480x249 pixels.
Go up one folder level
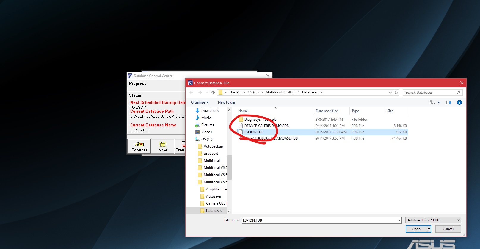tap(213, 93)
